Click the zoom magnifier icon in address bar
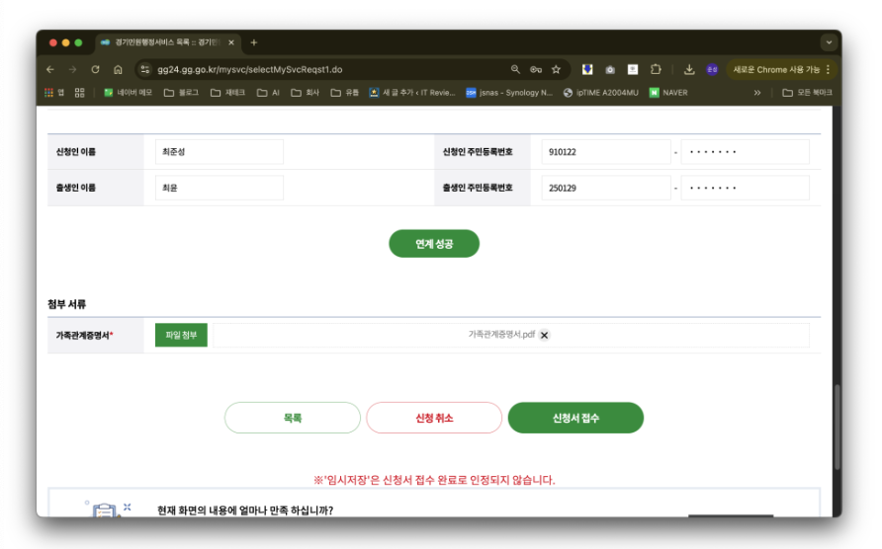The width and height of the screenshot is (882, 549). point(515,70)
